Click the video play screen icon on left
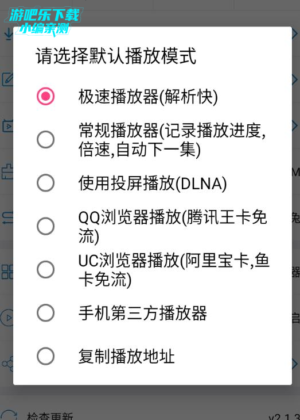 pos(7,126)
